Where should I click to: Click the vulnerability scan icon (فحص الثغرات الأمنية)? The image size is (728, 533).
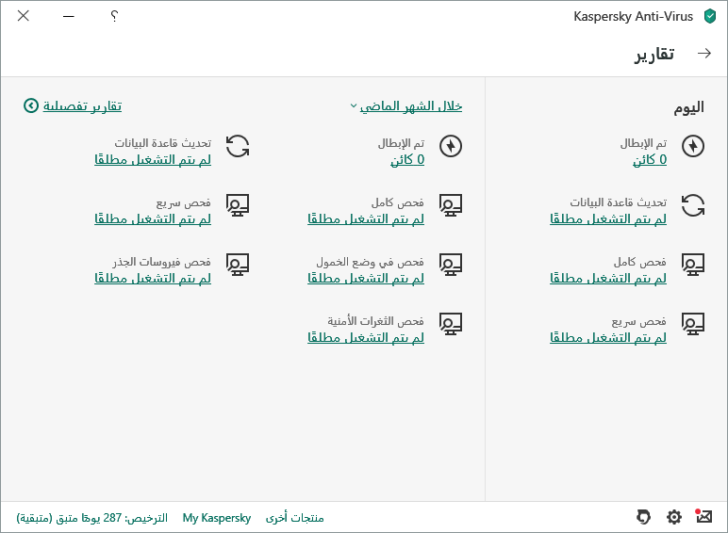[x=451, y=324]
